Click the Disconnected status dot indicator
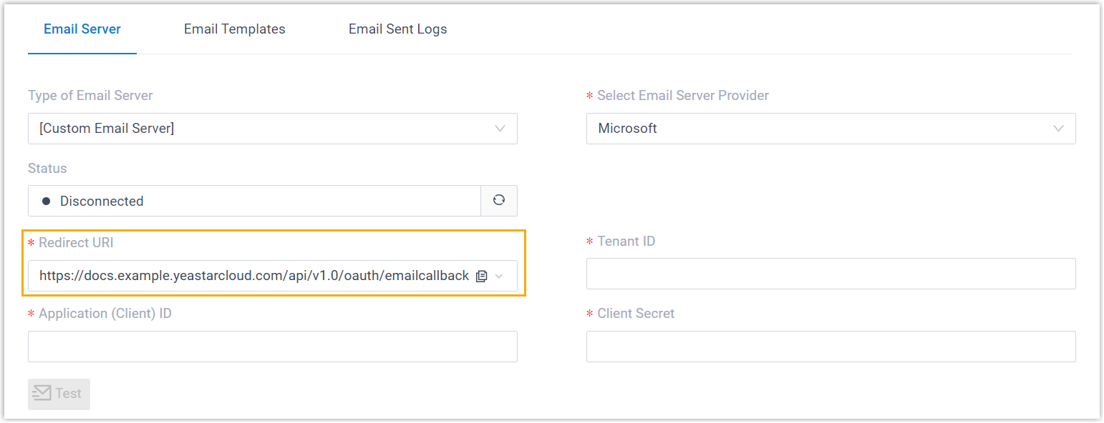This screenshot has height=423, width=1104. point(47,201)
